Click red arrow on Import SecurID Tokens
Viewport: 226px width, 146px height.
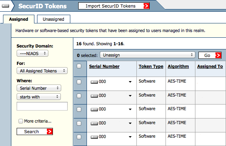click(x=146, y=6)
